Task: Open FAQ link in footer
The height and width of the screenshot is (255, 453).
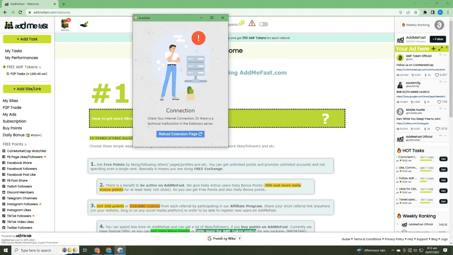Action: (x=410, y=239)
